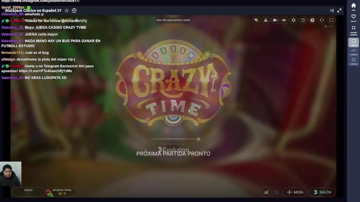Click the SALDO balance display
The height and width of the screenshot is (202, 360).
pos(28,192)
